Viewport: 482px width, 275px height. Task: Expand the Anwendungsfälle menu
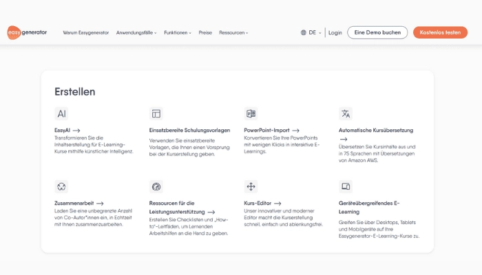(x=136, y=32)
